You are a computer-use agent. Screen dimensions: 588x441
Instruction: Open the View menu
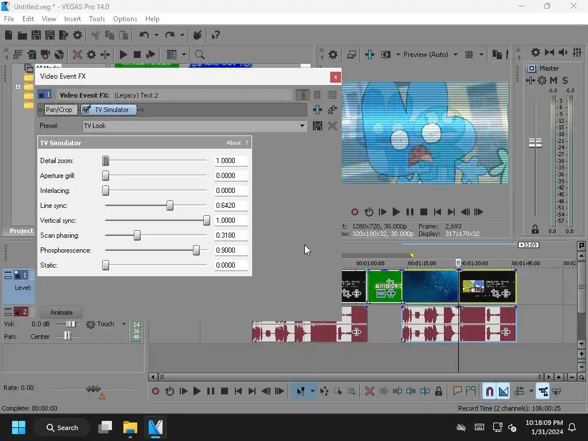49,19
